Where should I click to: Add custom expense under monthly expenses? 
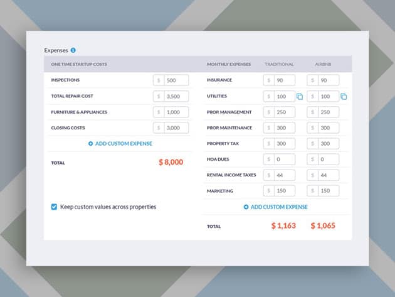279,207
